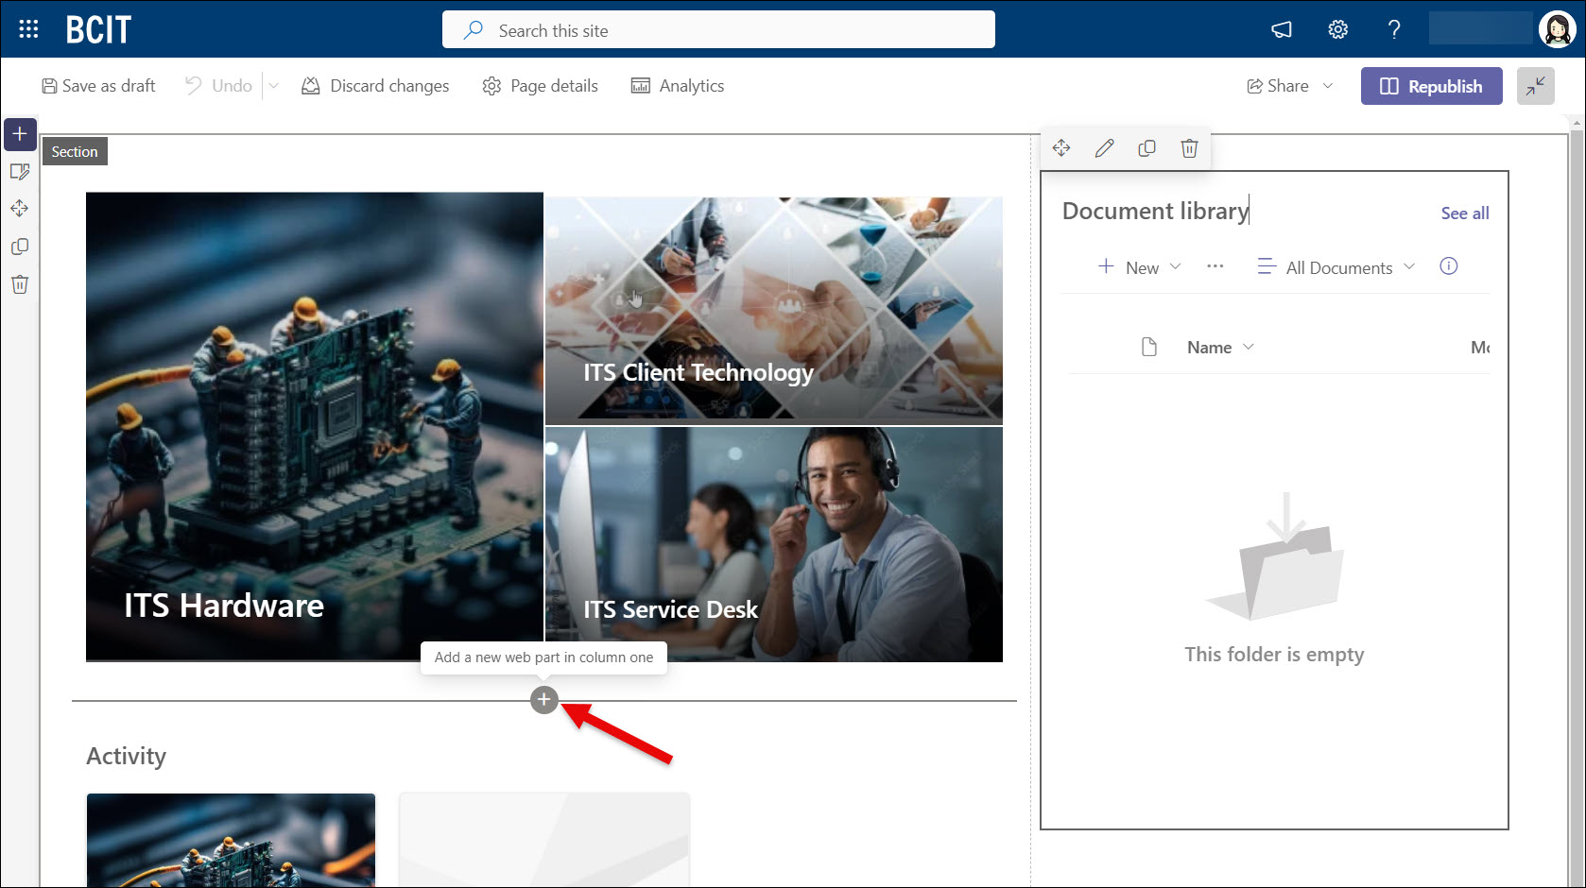Expand the Undo dropdown arrow

pos(274,86)
